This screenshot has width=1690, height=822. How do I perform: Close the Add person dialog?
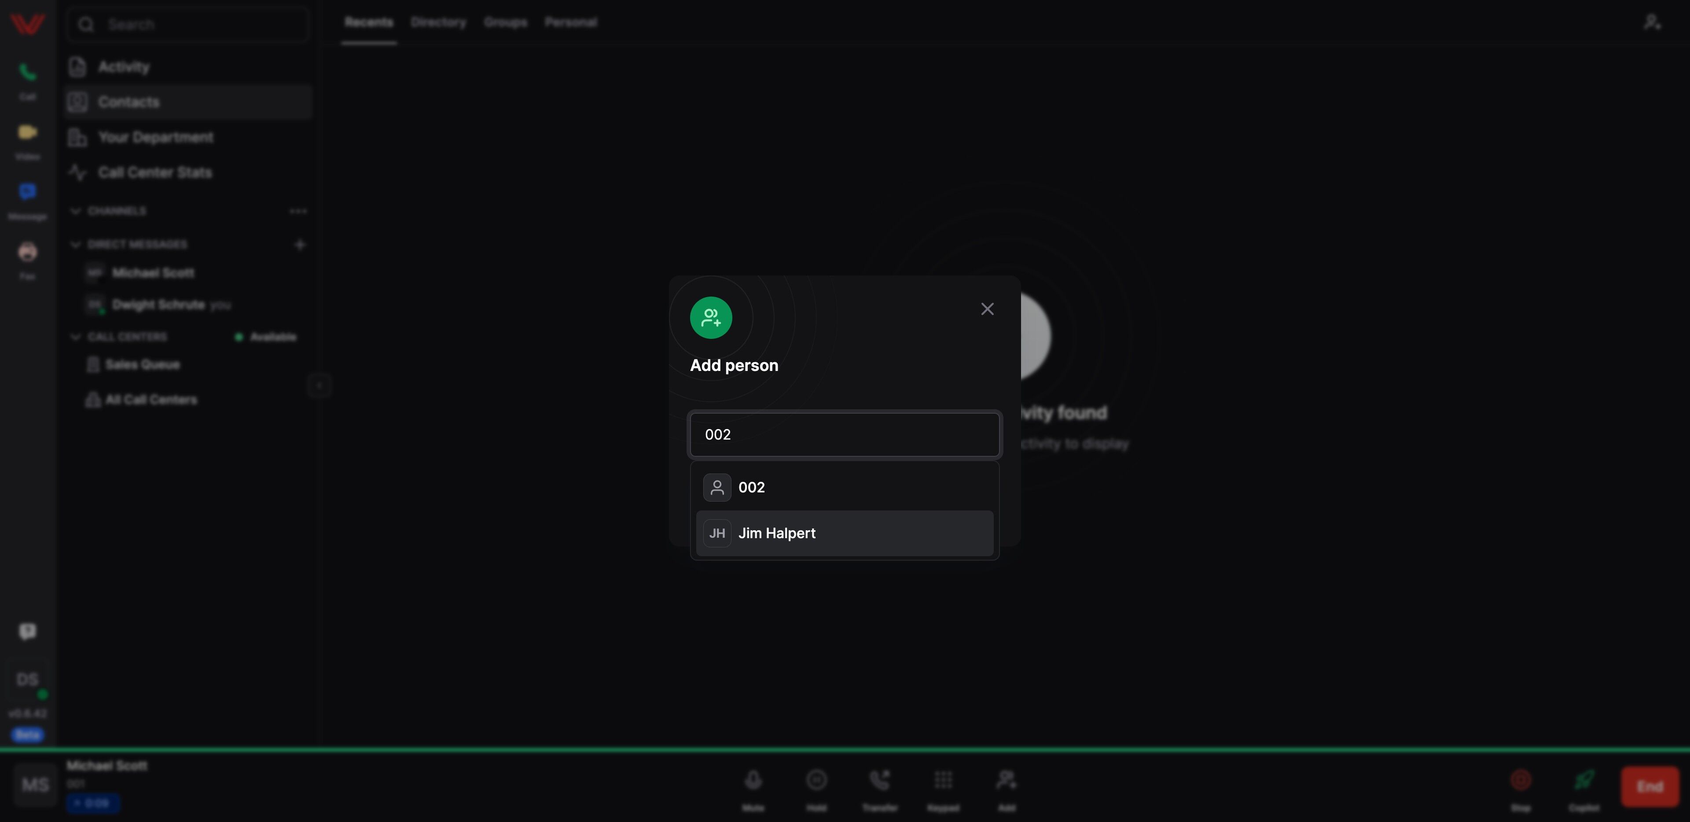[x=987, y=309]
